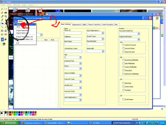Click the Player ID input field
The height and width of the screenshot is (125, 166).
tap(73, 33)
